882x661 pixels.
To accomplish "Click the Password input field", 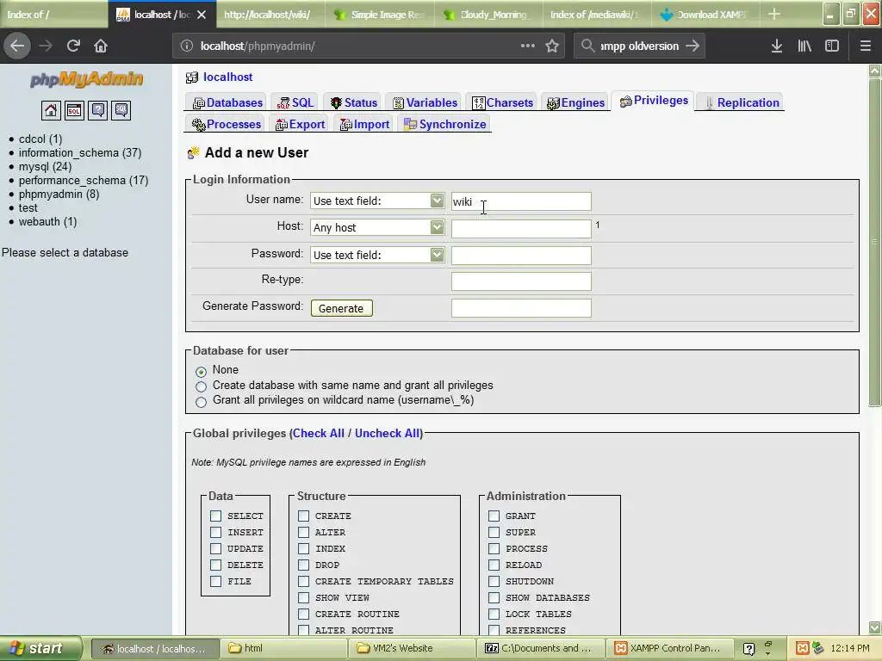I will pyautogui.click(x=521, y=255).
